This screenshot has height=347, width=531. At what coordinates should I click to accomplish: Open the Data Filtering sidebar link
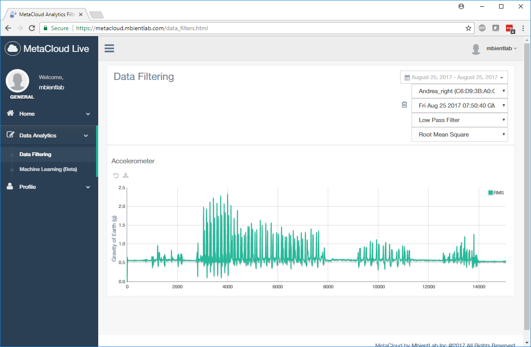click(35, 154)
